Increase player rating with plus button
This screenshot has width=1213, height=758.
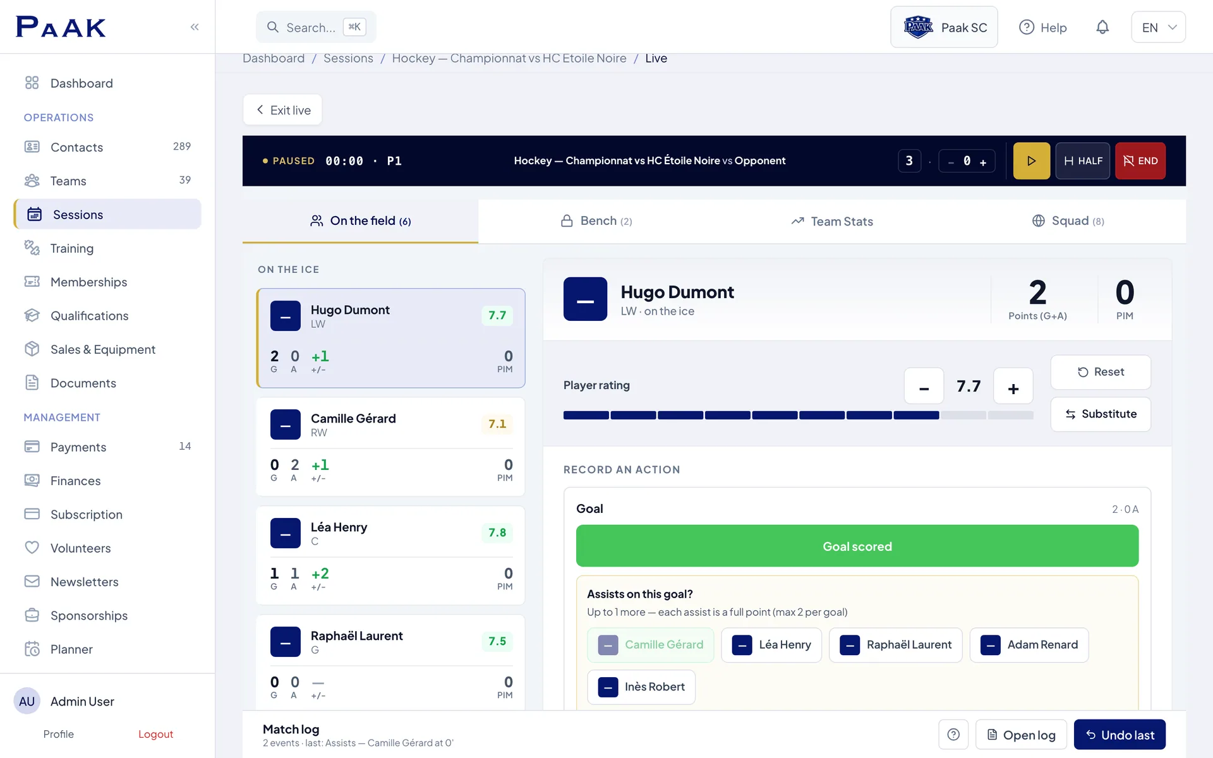(1013, 386)
